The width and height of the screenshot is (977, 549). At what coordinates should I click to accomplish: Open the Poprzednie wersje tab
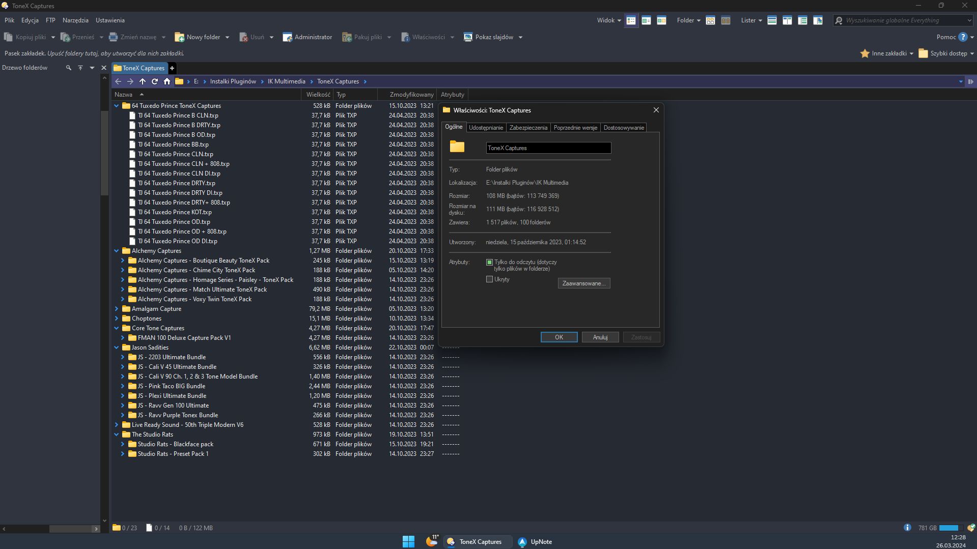575,128
